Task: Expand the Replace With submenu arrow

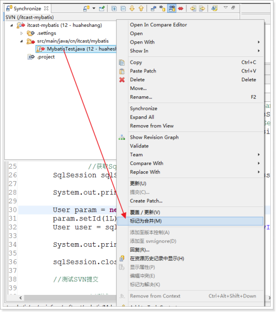Action: coord(259,172)
